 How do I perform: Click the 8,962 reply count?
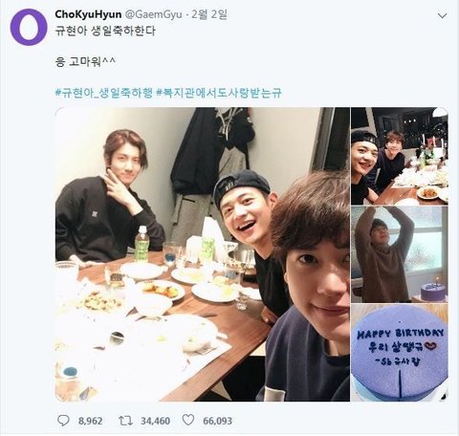(x=91, y=421)
